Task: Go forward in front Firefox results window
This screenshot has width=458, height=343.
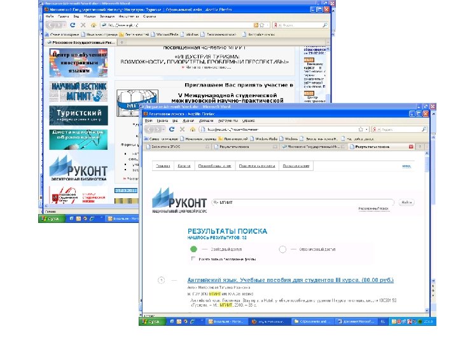Action: 158,129
